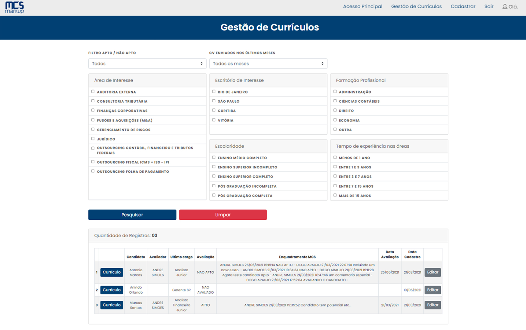The width and height of the screenshot is (526, 330).
Task: Edit the Antonio Marcos record
Action: pyautogui.click(x=432, y=272)
